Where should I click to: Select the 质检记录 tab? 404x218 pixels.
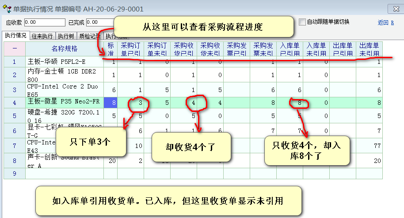pyautogui.click(x=90, y=36)
